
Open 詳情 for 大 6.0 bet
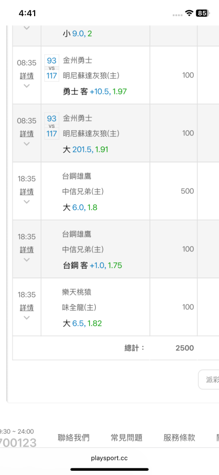click(27, 192)
